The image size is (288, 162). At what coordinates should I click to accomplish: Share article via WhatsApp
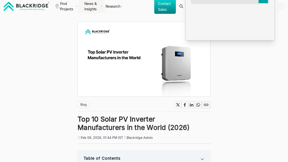coord(198,105)
